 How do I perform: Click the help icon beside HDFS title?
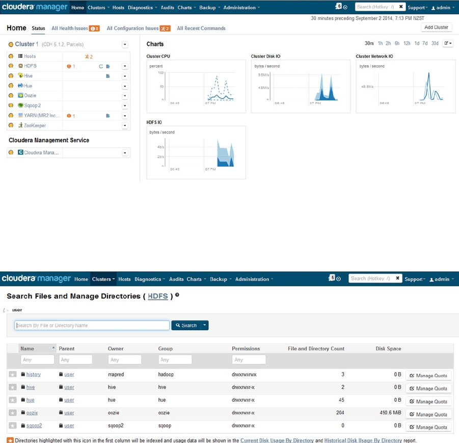click(177, 295)
